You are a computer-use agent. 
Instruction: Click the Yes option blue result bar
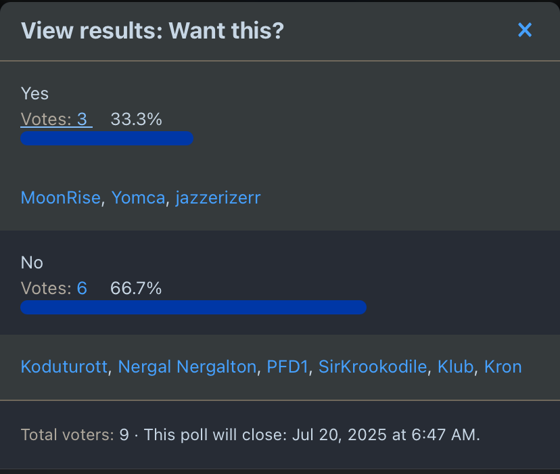(107, 139)
